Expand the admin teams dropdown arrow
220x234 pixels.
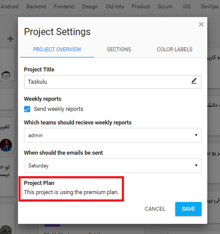click(x=196, y=135)
